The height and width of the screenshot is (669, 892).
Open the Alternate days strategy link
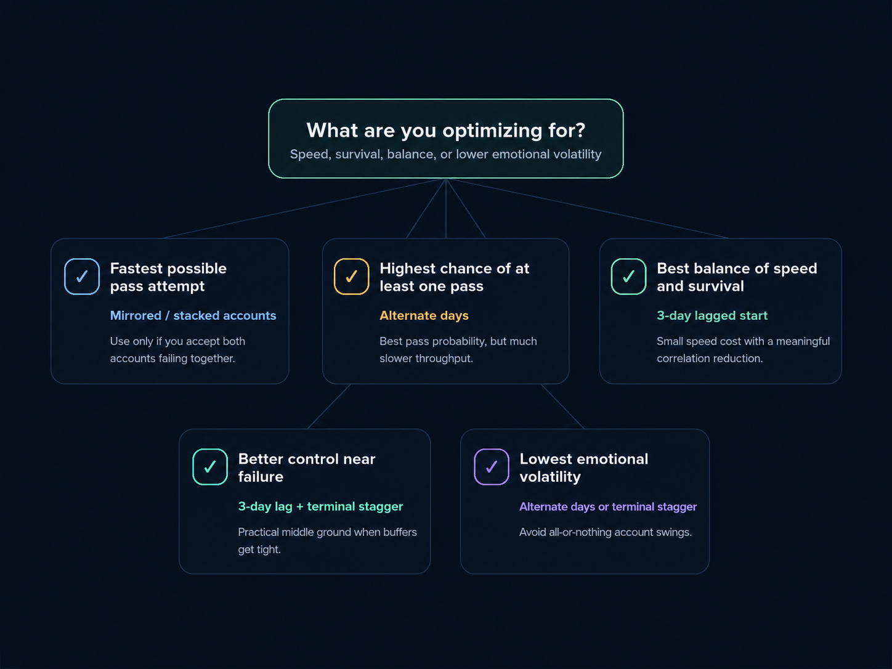coord(424,315)
